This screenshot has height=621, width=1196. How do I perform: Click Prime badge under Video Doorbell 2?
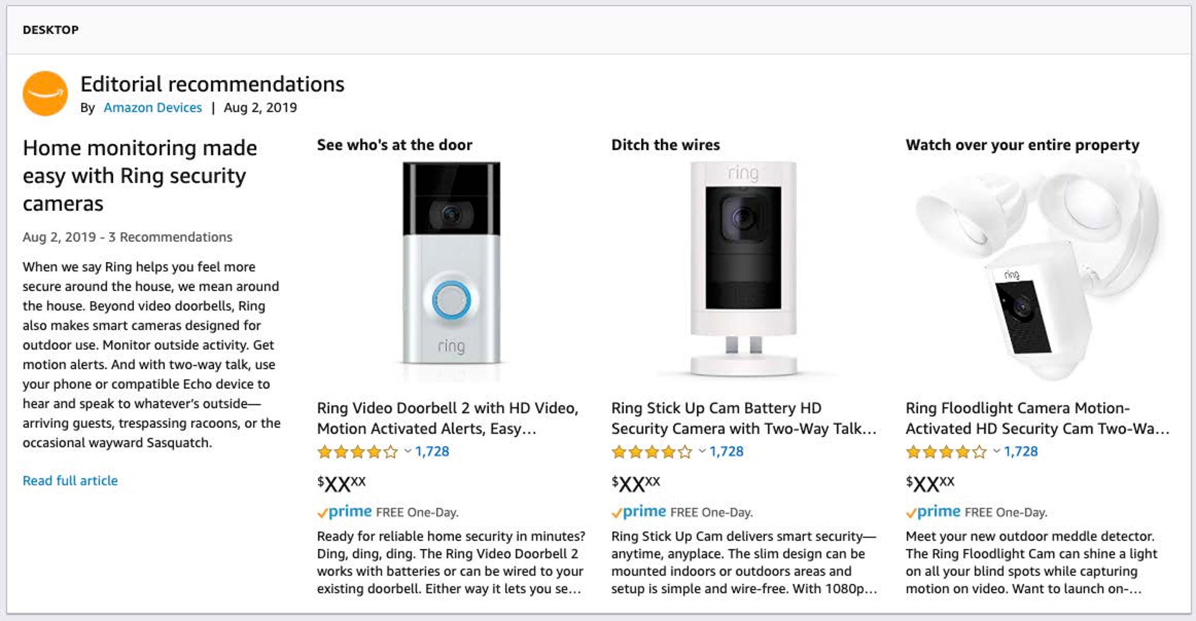pos(344,512)
